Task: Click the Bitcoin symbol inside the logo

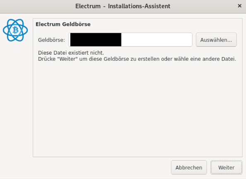Action: tap(15, 30)
